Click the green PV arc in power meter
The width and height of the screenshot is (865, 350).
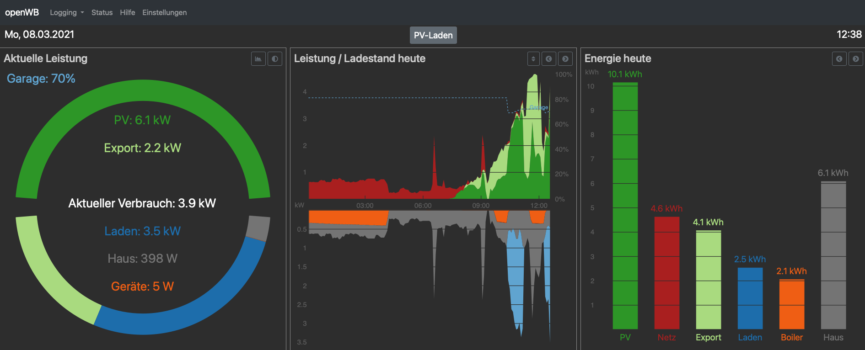(x=143, y=91)
